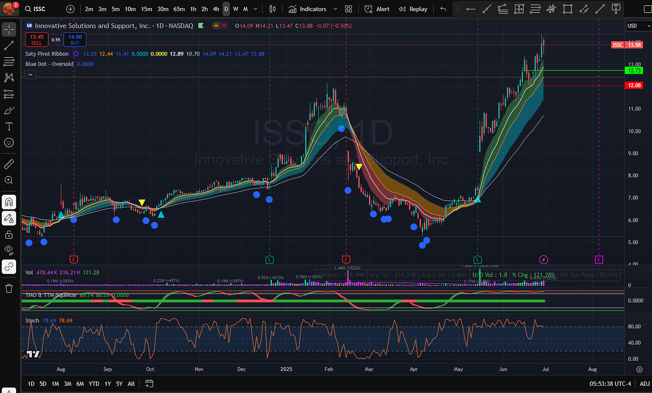
Task: Click the SELL 13.45 button
Action: (x=37, y=39)
